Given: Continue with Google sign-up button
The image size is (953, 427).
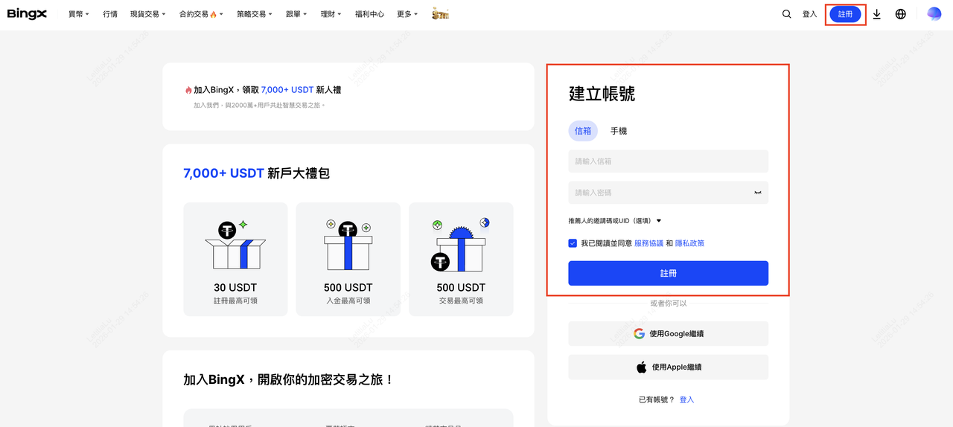Looking at the screenshot, I should (668, 334).
